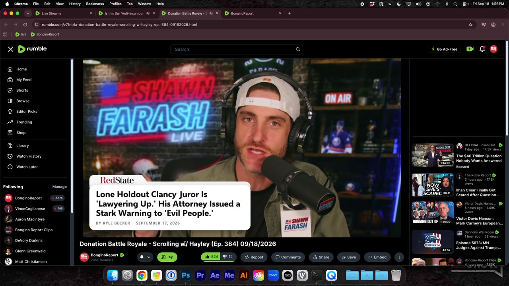Dislike the video with thumbs down 12

228,257
